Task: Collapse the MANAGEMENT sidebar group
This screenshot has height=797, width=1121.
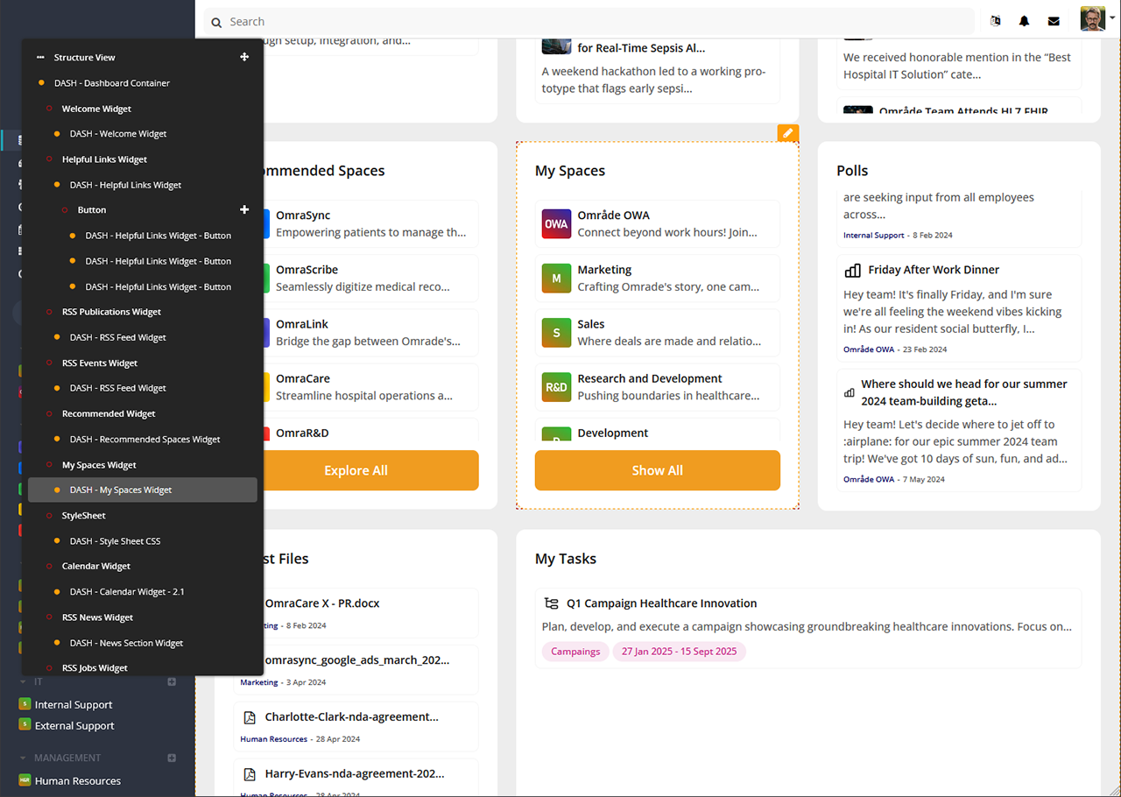Action: 23,758
